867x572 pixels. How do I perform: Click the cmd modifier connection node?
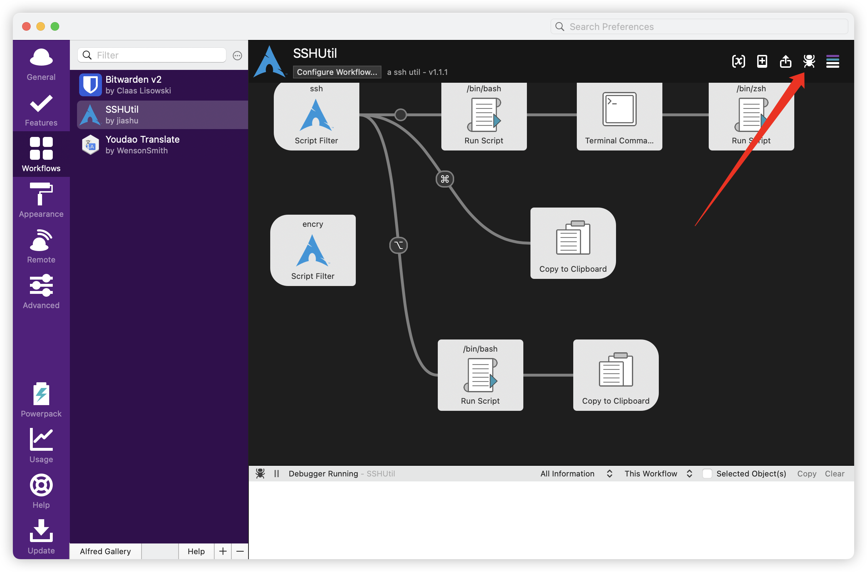point(445,179)
